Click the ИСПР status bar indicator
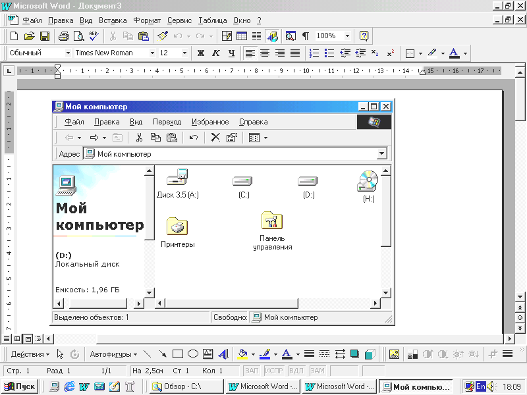The image size is (527, 395). (x=273, y=371)
